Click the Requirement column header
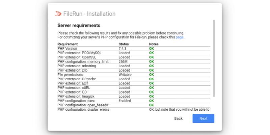Viewport: 270px width, 135px height. [x=67, y=44]
